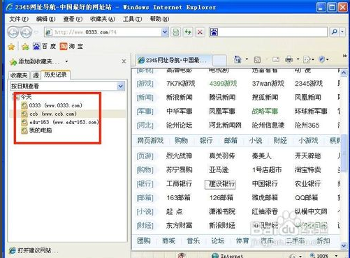Click the Refresh page icon

pos(188,32)
